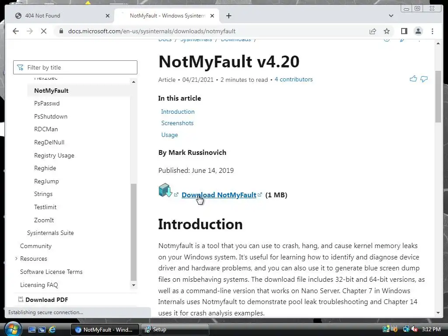Bookmark this page with the star
Image resolution: width=448 pixels, height=336 pixels.
[x=387, y=31]
